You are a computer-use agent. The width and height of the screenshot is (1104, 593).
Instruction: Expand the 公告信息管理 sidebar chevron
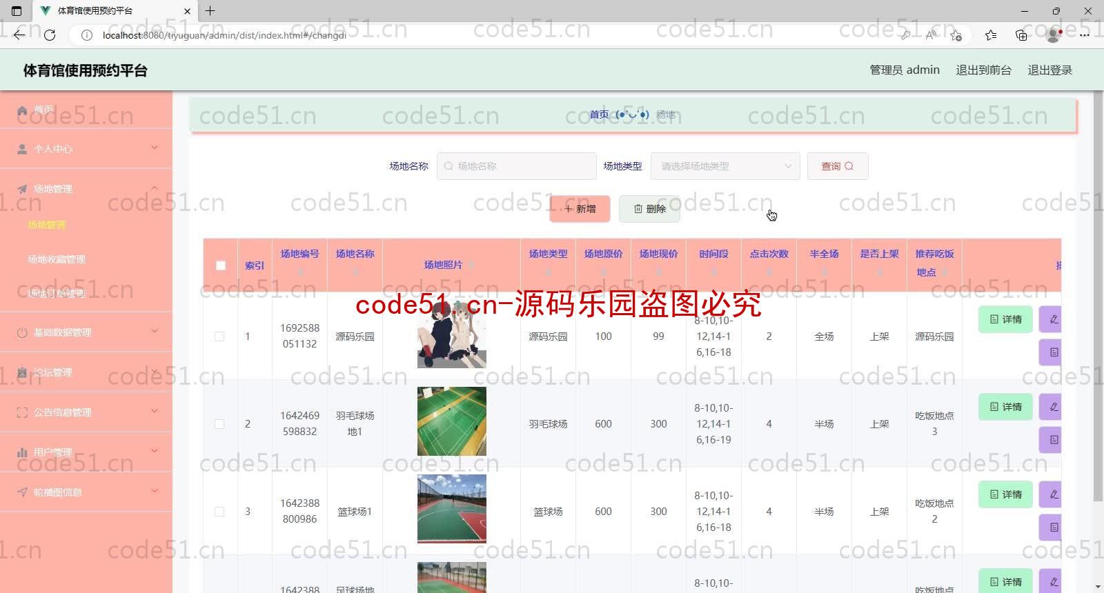tap(155, 412)
